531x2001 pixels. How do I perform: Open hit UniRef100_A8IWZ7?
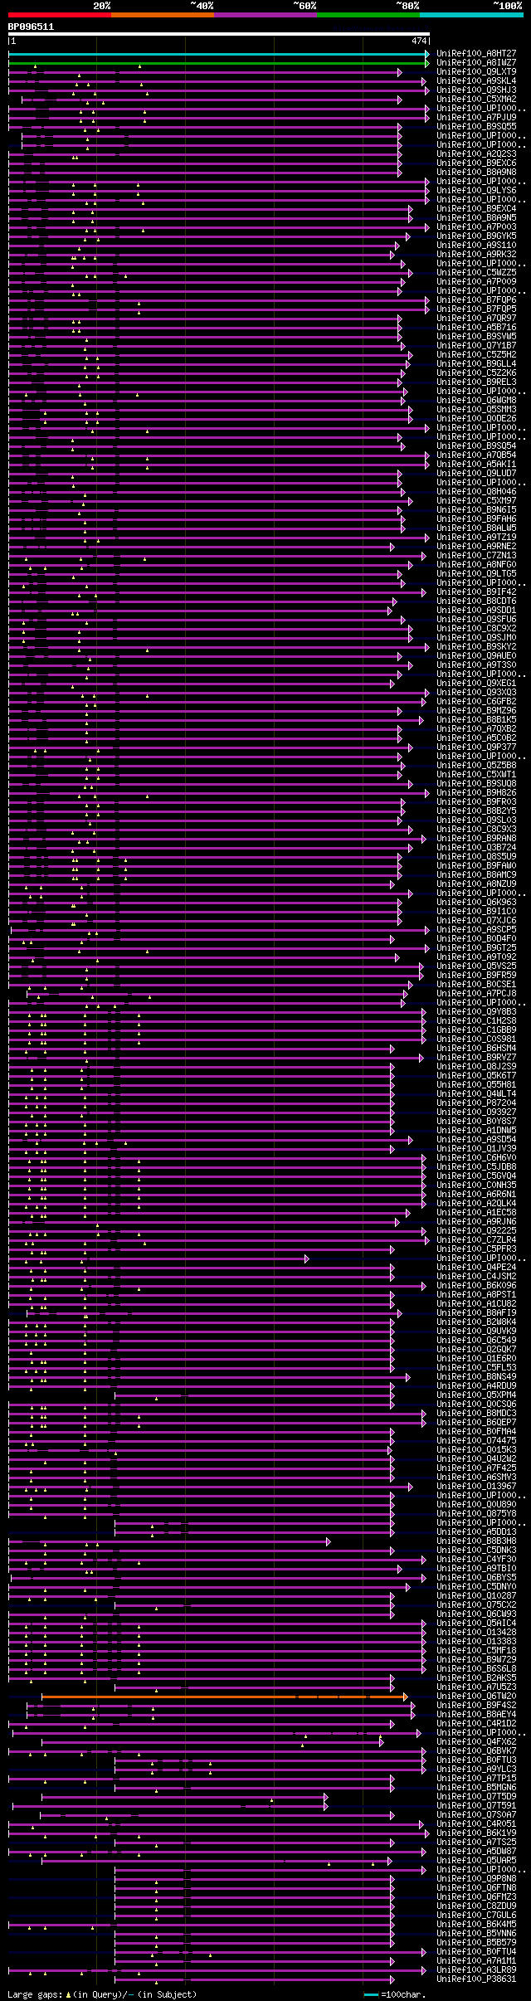point(476,63)
